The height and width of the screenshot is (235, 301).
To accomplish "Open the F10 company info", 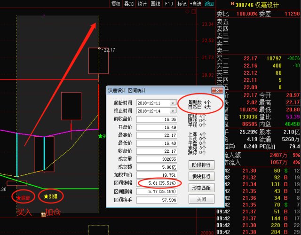I will click(x=169, y=4).
